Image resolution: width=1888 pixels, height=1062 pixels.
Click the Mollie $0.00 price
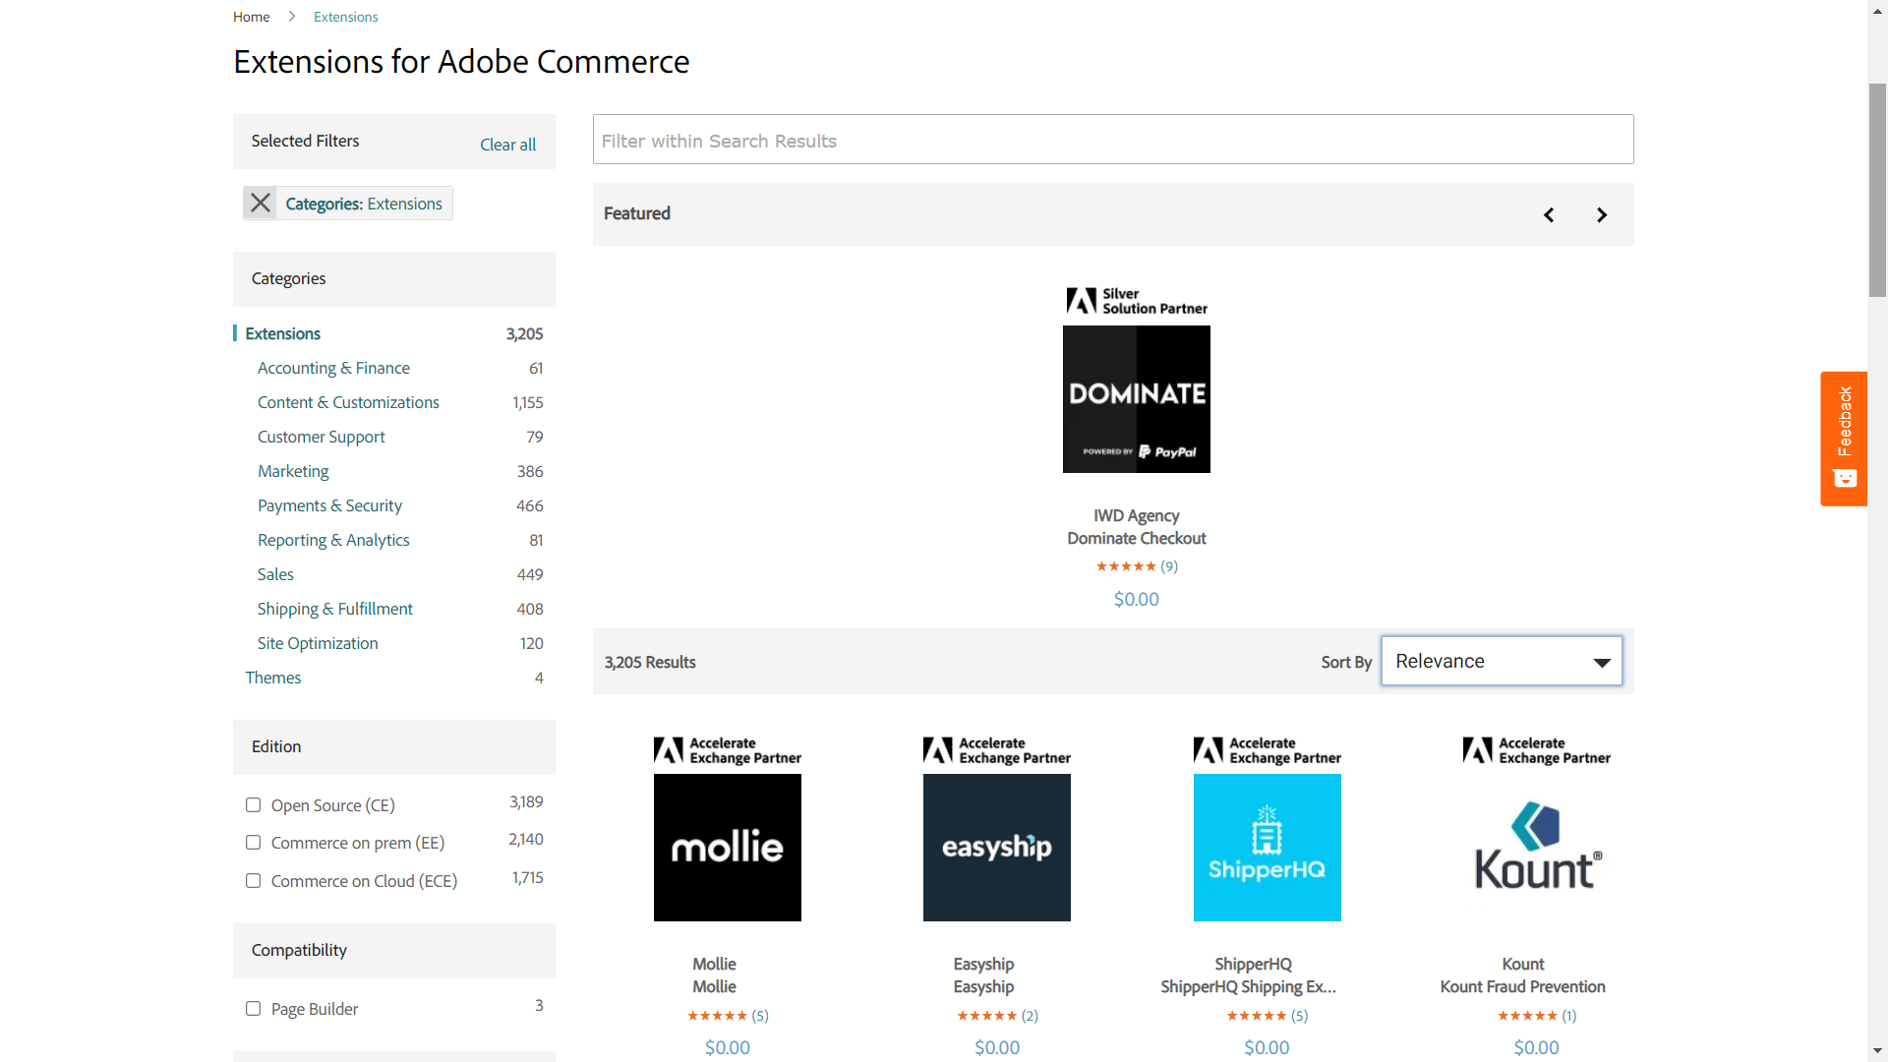(x=728, y=1047)
